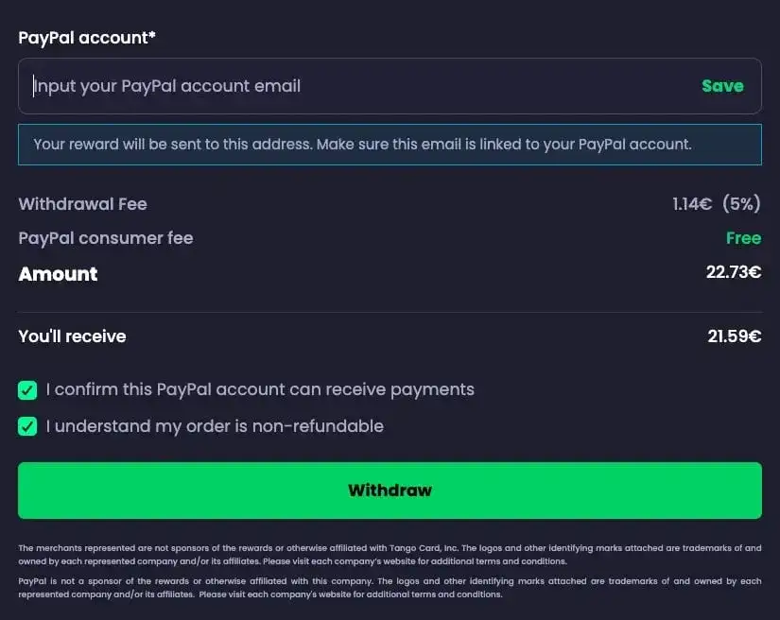Click the green checkmark confirming PayPal payments
The width and height of the screenshot is (780, 620).
coord(27,389)
